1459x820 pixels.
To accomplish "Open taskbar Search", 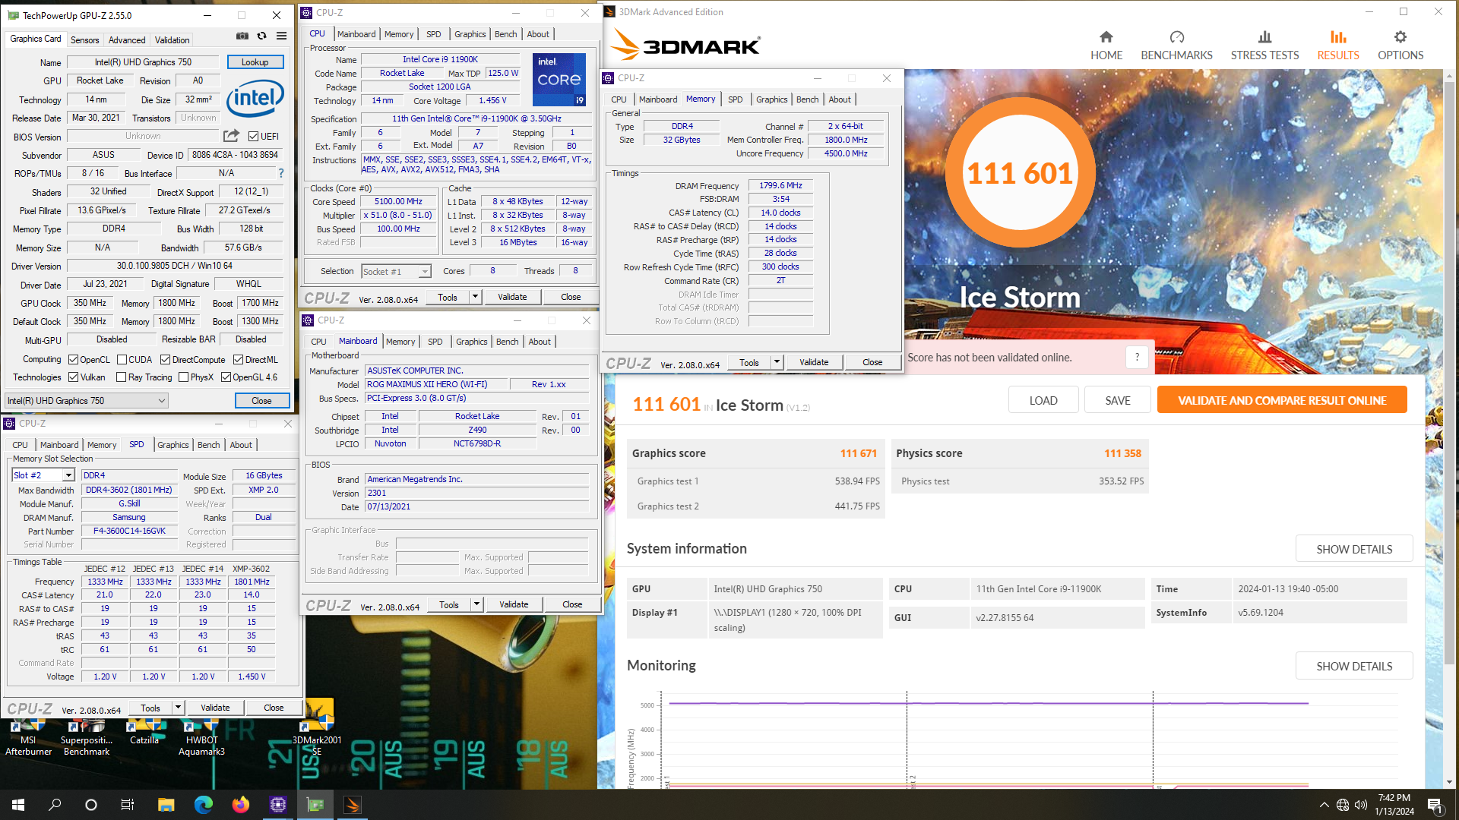I will pos(55,805).
